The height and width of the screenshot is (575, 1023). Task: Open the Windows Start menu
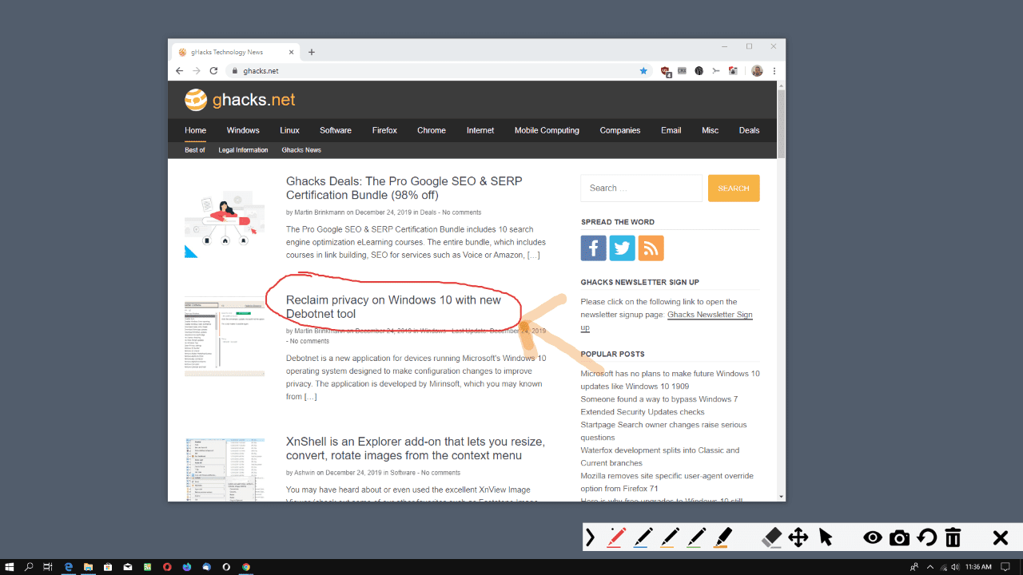coord(10,567)
